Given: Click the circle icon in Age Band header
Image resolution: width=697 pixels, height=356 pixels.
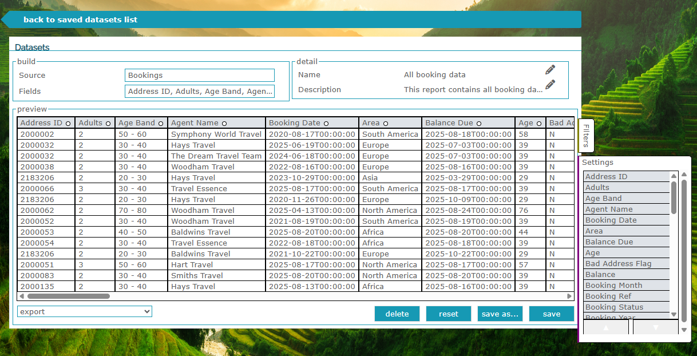Looking at the screenshot, I should (161, 123).
